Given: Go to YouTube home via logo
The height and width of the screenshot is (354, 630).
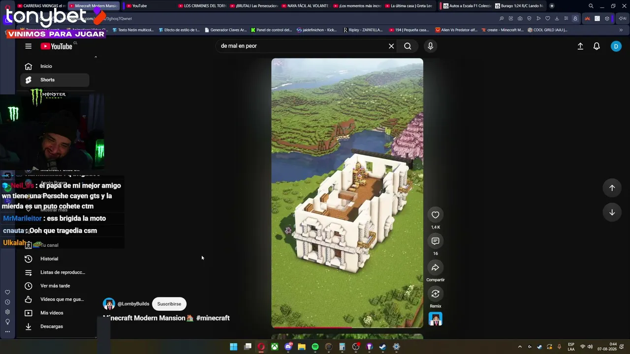Looking at the screenshot, I should click(57, 46).
